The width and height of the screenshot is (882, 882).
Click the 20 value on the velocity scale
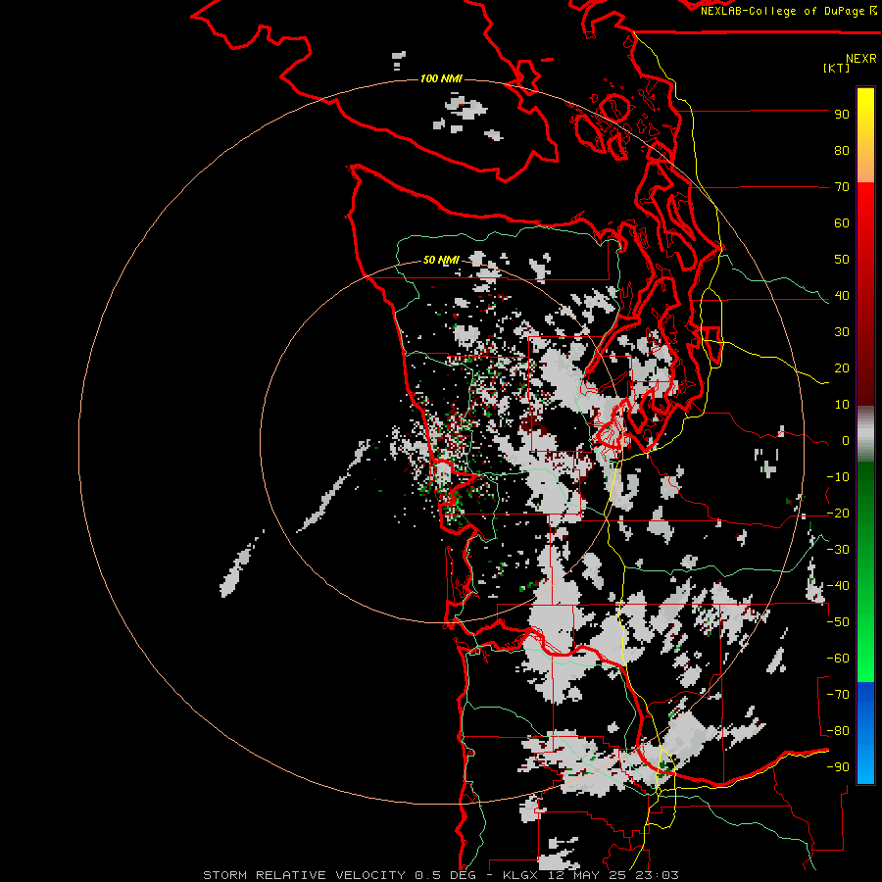pos(842,368)
